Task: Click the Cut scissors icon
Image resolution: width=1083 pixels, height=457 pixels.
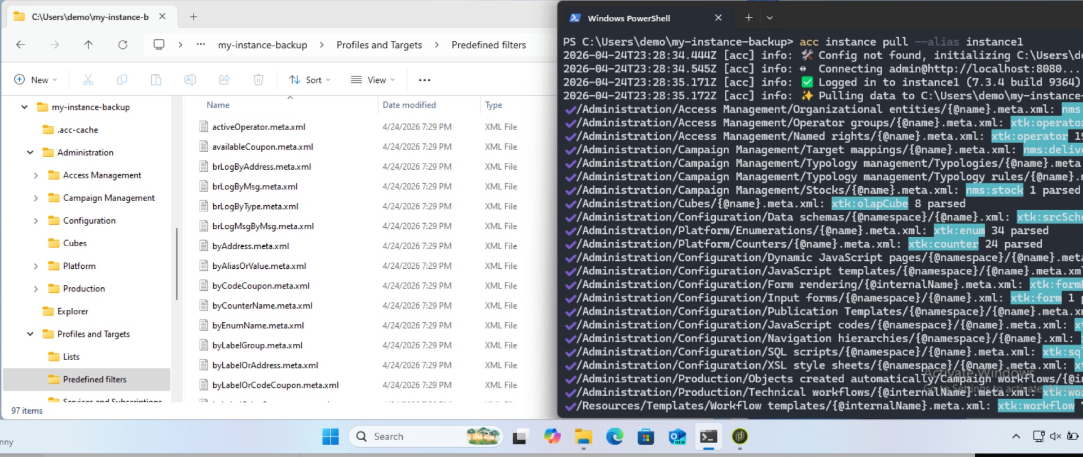Action: pyautogui.click(x=88, y=80)
